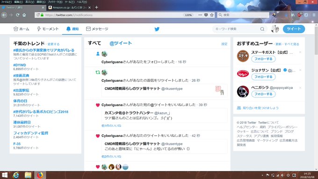Dismiss ステーキガスト suggestion with X
The height and width of the screenshot is (179, 318).
tap(300, 52)
